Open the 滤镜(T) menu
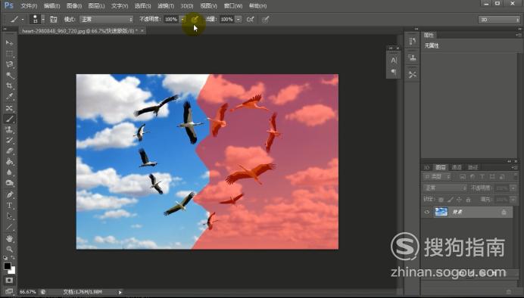 click(x=166, y=6)
